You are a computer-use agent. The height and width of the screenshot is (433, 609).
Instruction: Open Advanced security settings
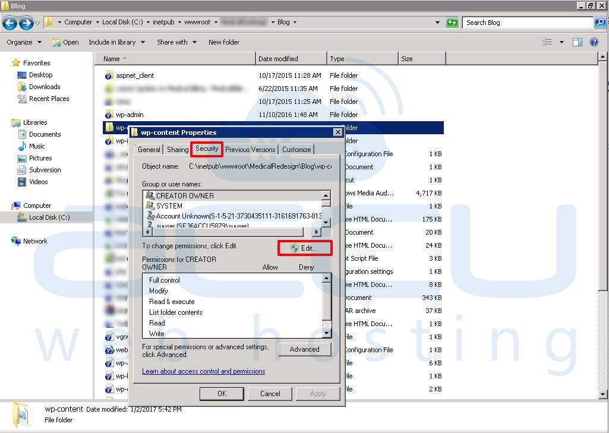pyautogui.click(x=304, y=349)
